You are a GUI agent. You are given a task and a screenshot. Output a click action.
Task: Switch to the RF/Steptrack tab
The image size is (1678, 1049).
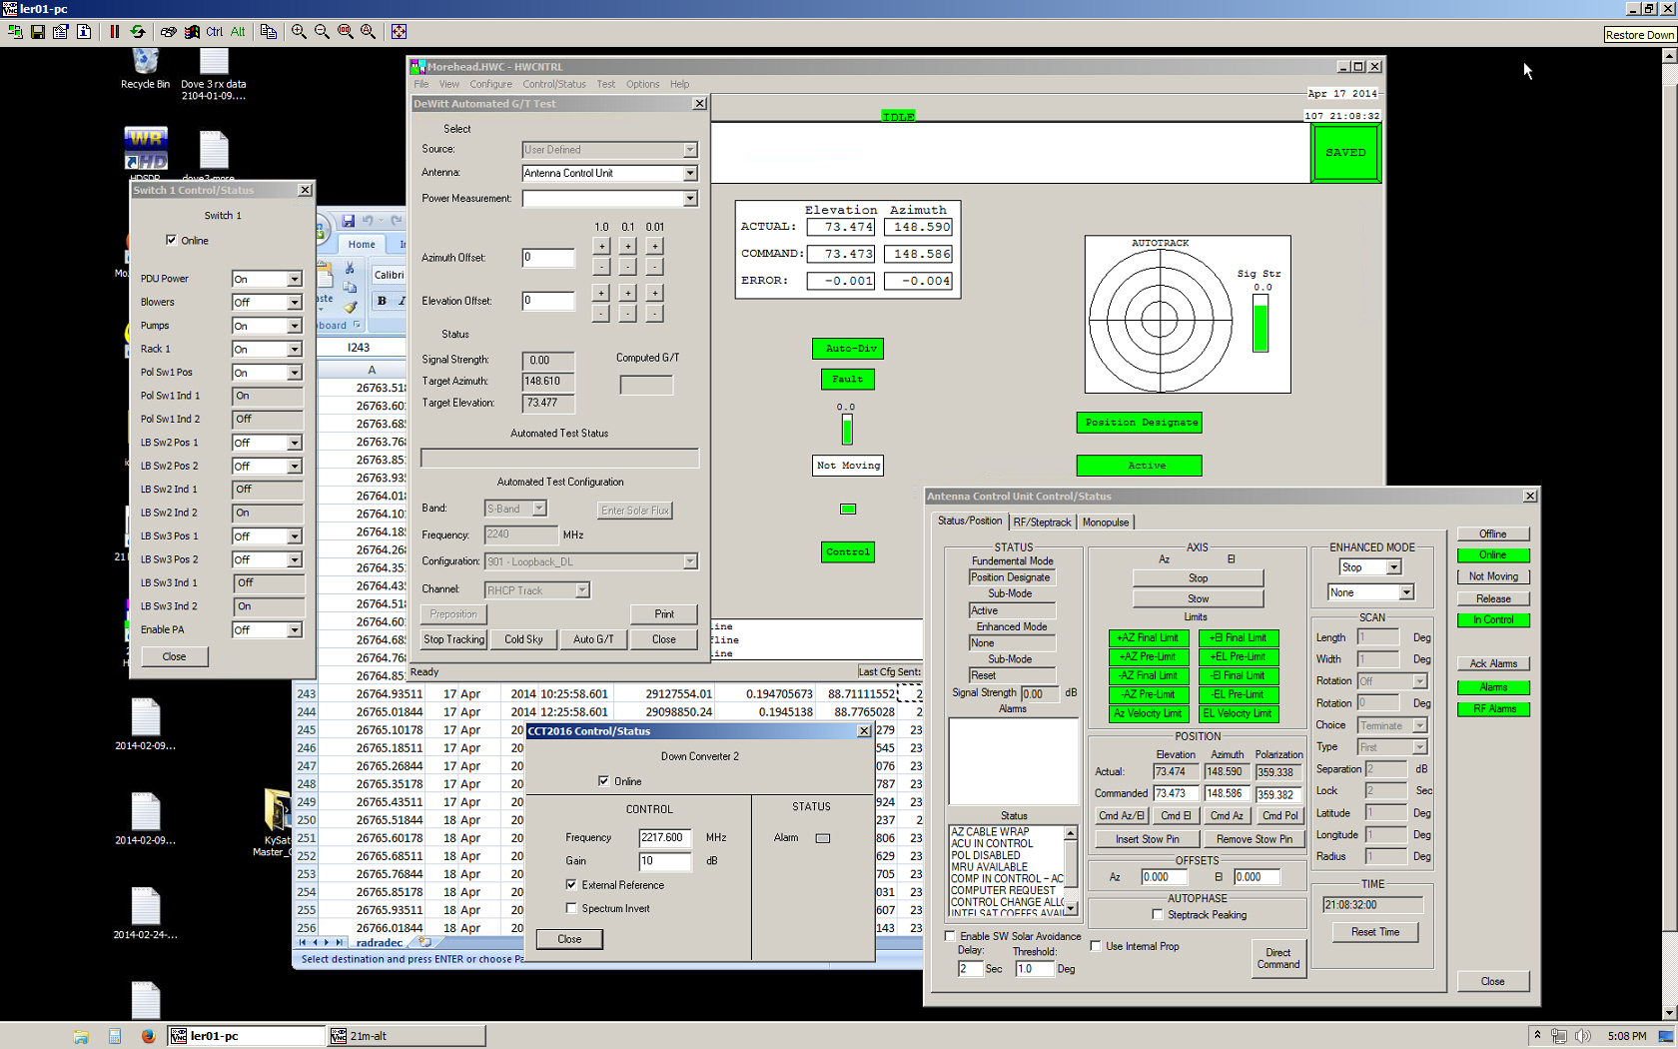click(x=1042, y=523)
